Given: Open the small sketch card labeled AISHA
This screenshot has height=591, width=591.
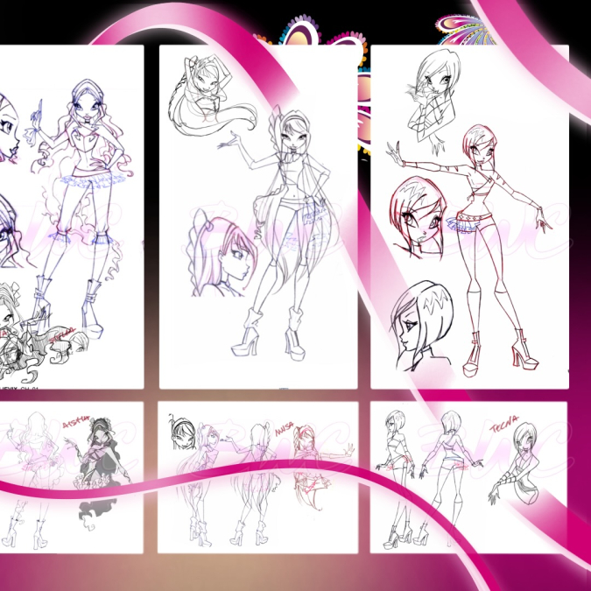Looking at the screenshot, I should point(72,477).
